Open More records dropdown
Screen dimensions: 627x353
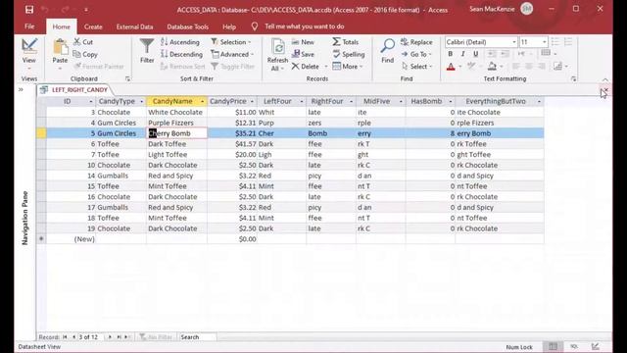(348, 67)
